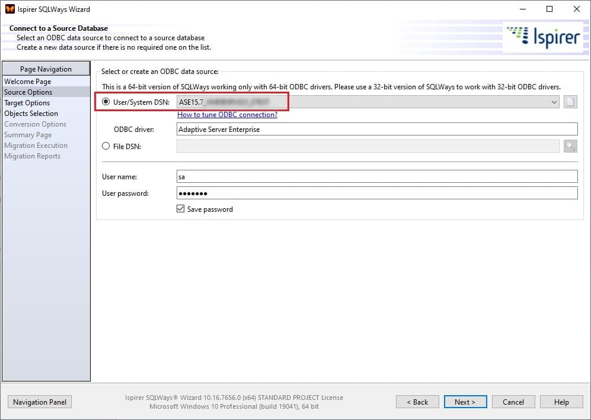Viewport: 591px width, 420px height.
Task: Click the Ispirer SQLWays app icon in title bar
Action: [9, 9]
